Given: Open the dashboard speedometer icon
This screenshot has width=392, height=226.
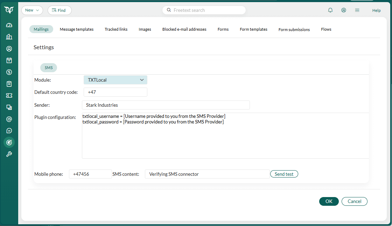Looking at the screenshot, I should [x=9, y=25].
